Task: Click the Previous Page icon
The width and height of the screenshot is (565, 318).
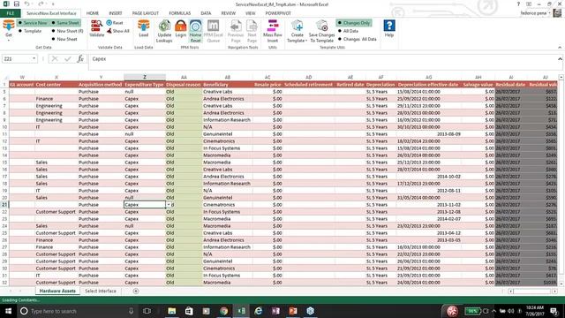Action: pyautogui.click(x=236, y=26)
